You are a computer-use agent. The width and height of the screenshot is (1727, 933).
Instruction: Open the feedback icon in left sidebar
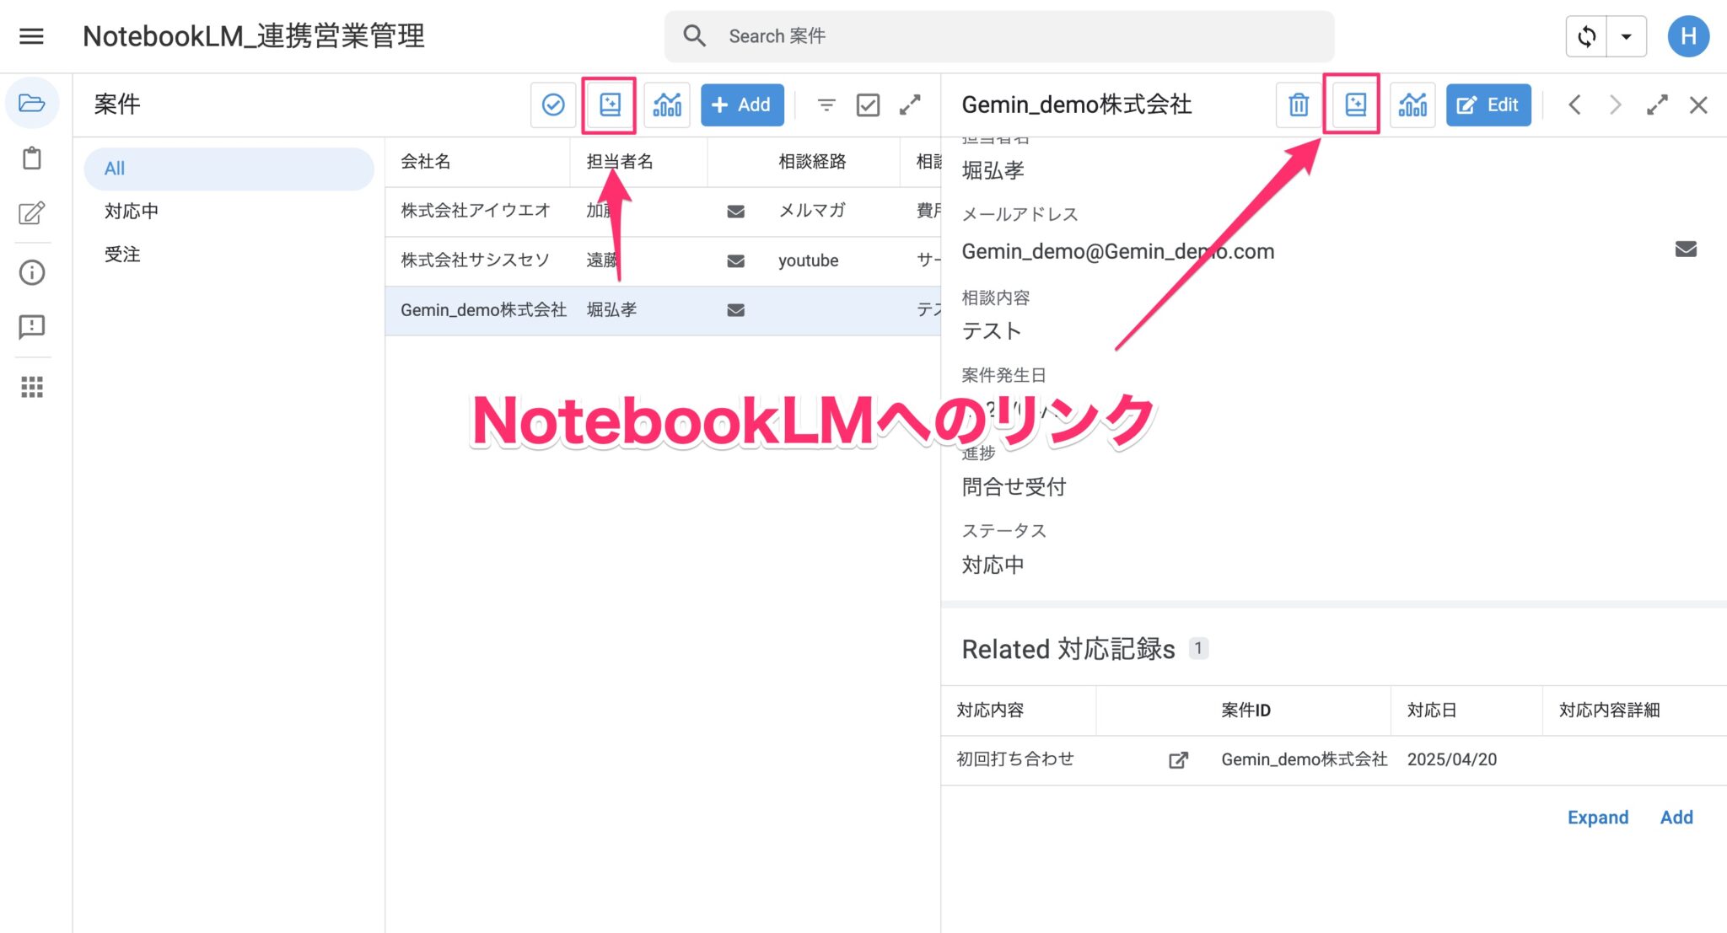coord(32,327)
